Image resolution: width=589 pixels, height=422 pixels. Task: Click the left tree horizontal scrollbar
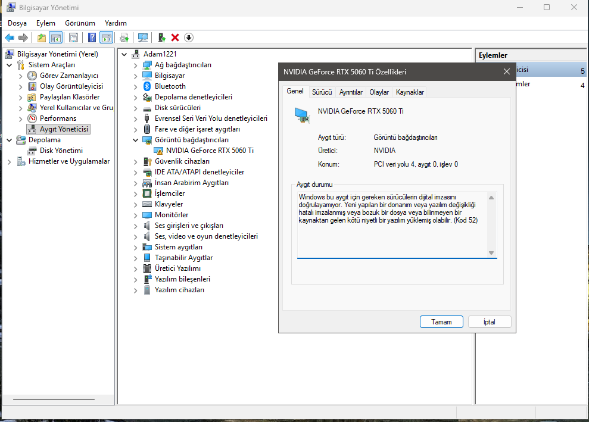pos(54,399)
